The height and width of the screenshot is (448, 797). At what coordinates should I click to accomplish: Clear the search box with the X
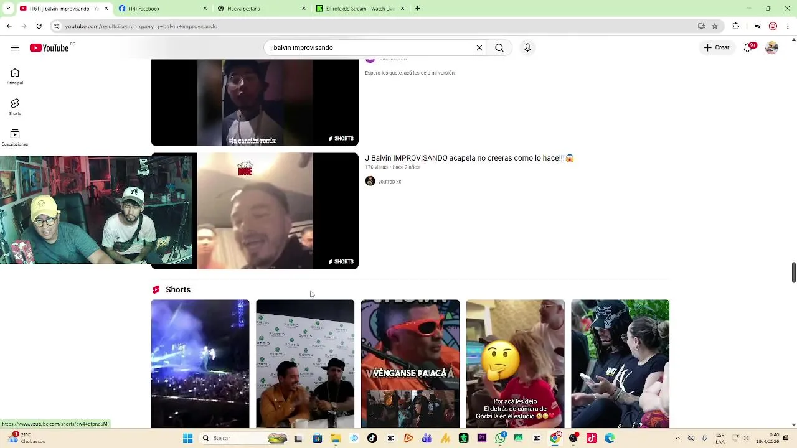tap(479, 47)
